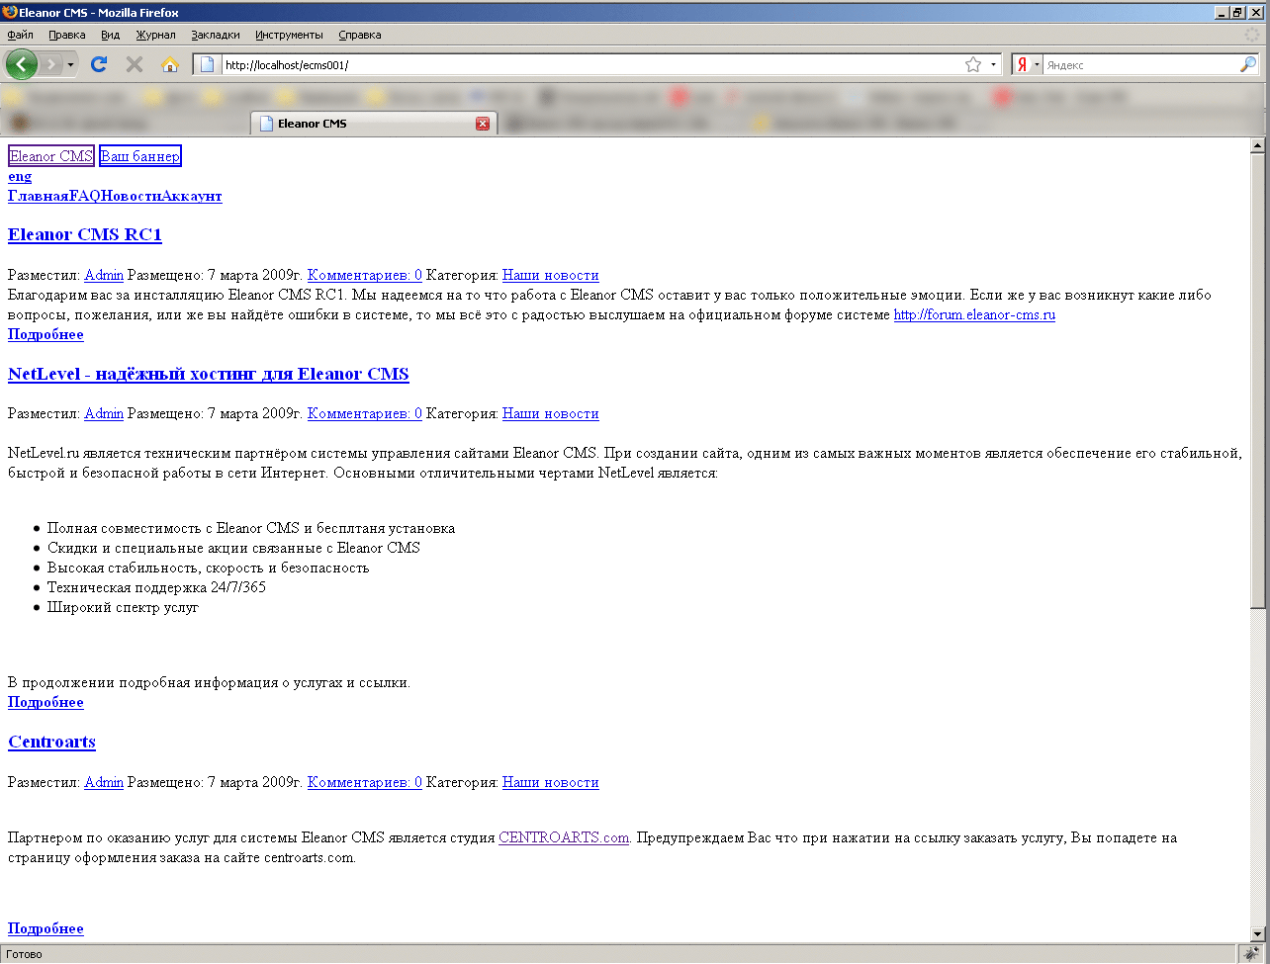1270x964 pixels.
Task: Click the Firefox icon in title bar
Action: [10, 12]
